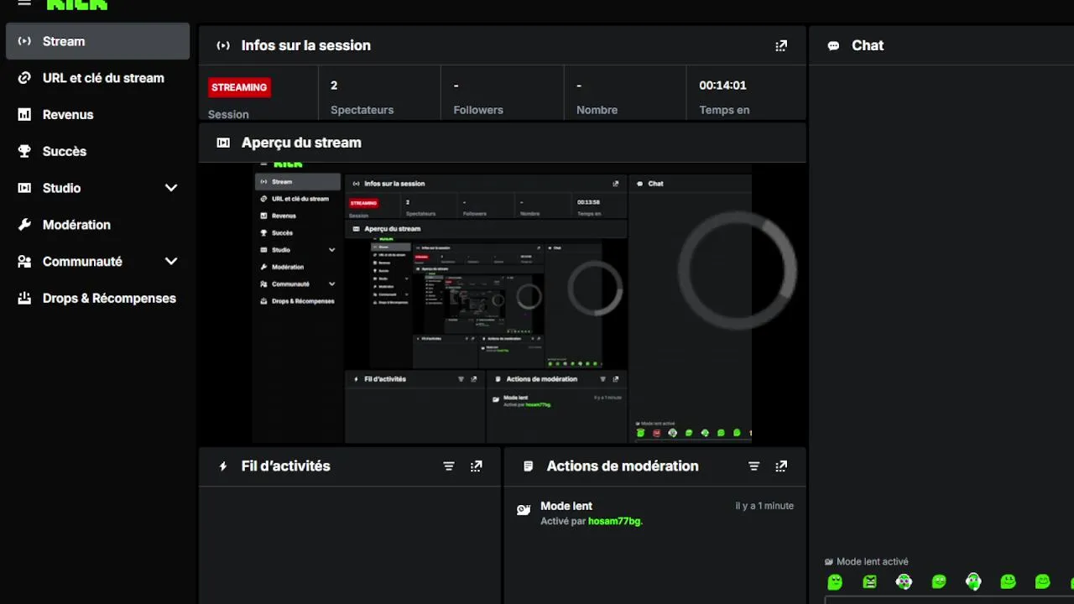Click the Actions de modération list icon
The width and height of the screenshot is (1074, 604).
(x=528, y=466)
